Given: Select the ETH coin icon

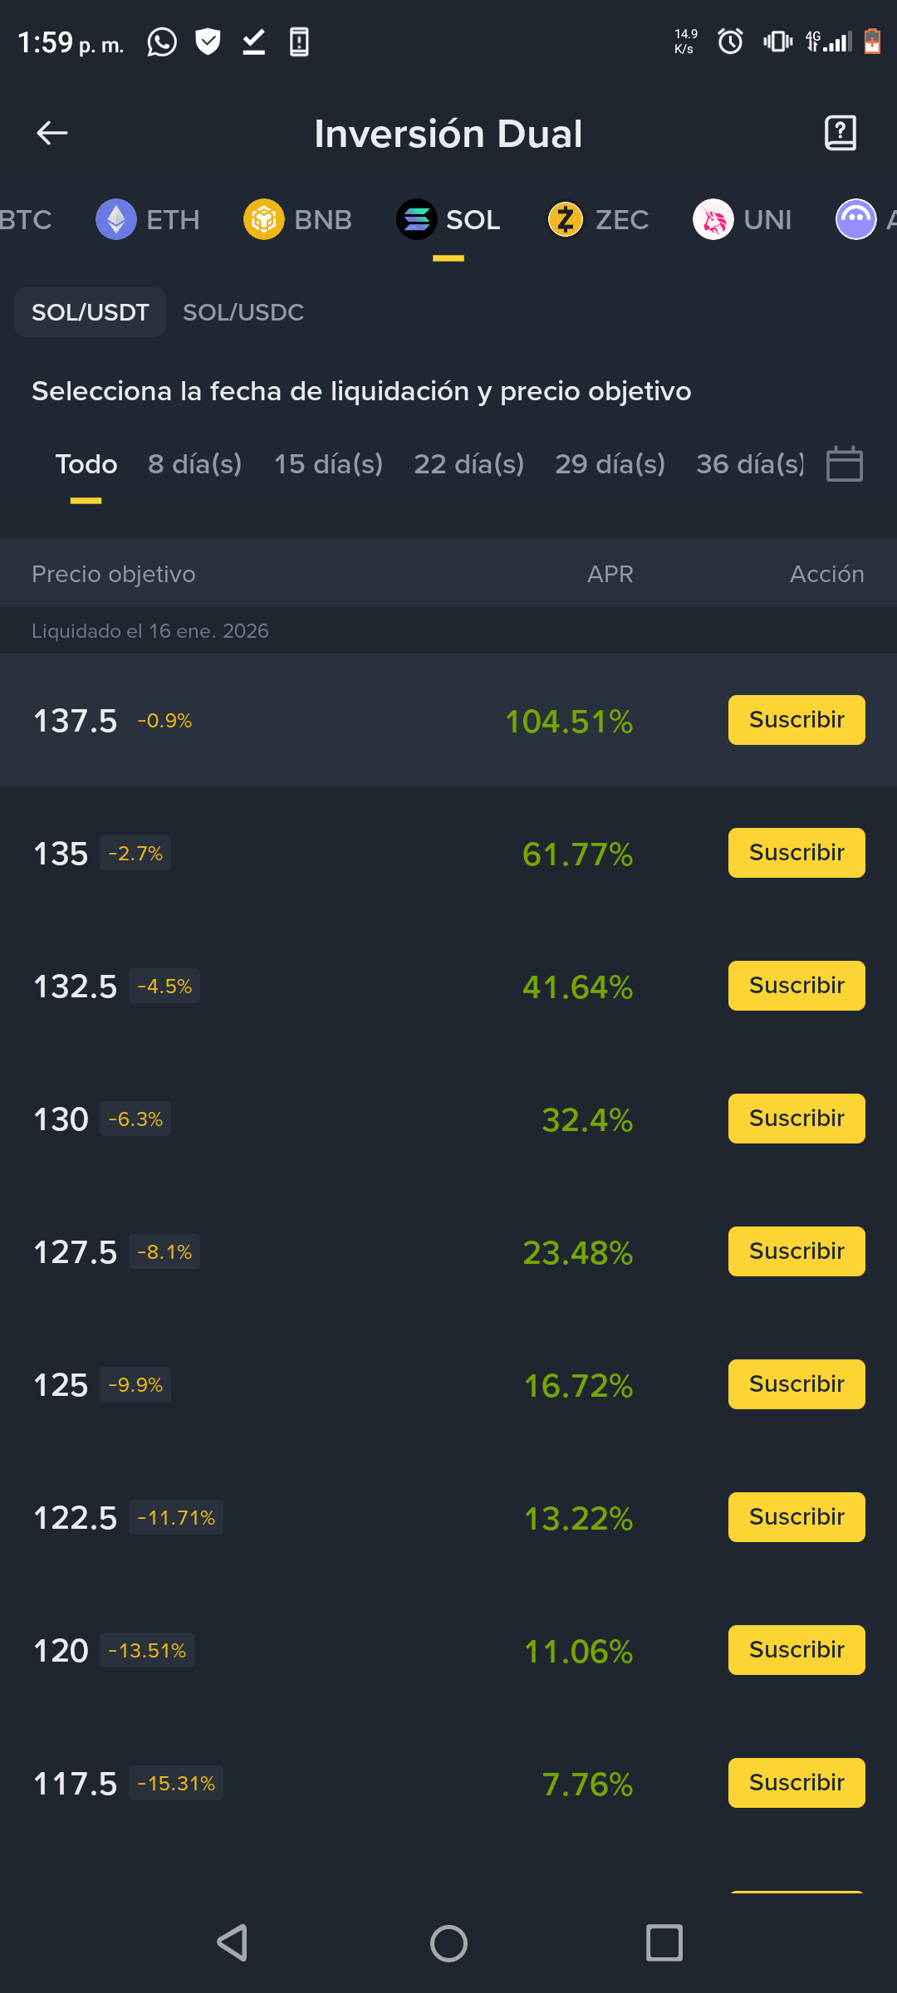Looking at the screenshot, I should point(116,220).
